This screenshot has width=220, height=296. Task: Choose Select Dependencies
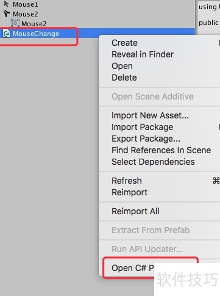(153, 162)
